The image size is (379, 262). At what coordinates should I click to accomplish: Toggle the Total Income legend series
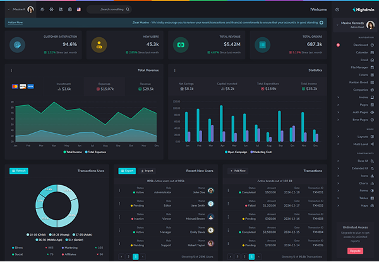click(73, 152)
